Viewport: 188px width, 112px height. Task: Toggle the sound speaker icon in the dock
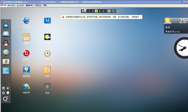(x=8, y=88)
